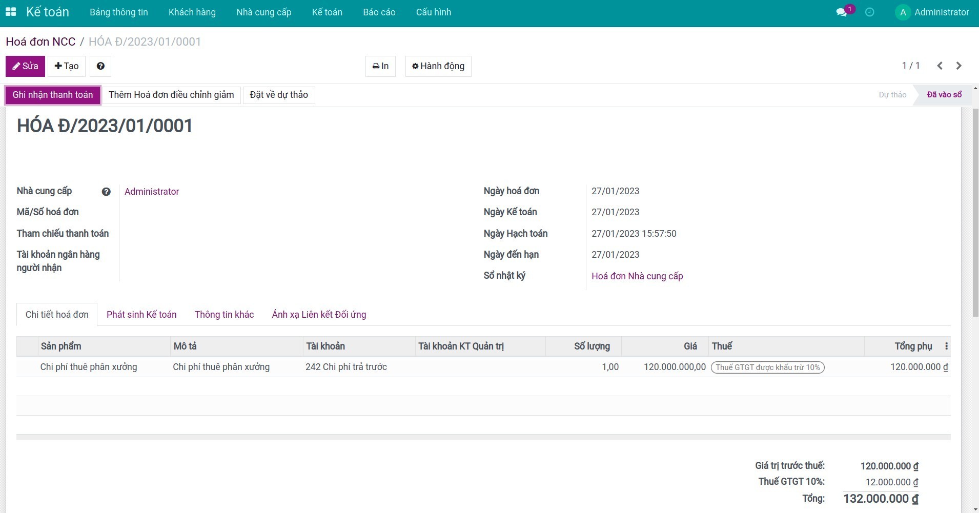Screen dimensions: 979x513
Task: Open Administrator user menu
Action: (932, 12)
